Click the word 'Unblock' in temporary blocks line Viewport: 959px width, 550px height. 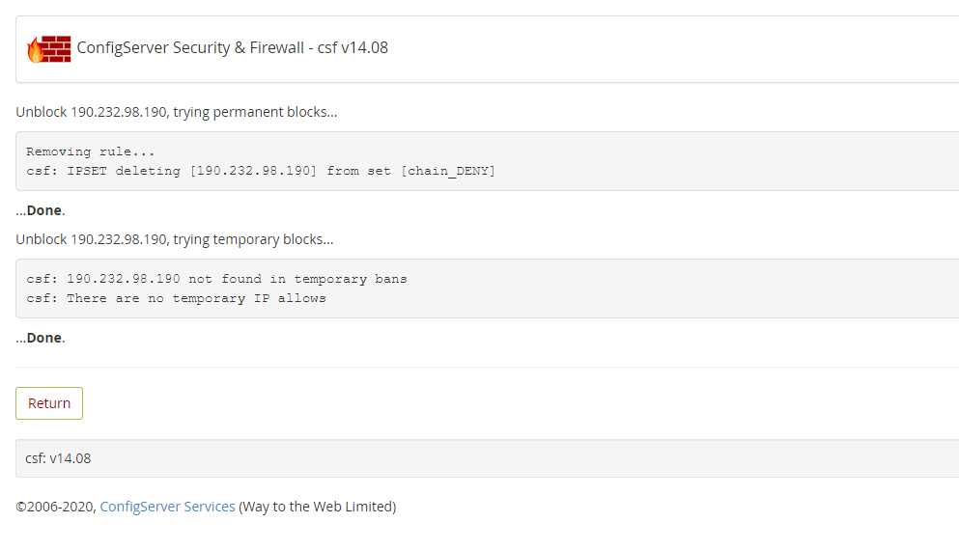41,239
